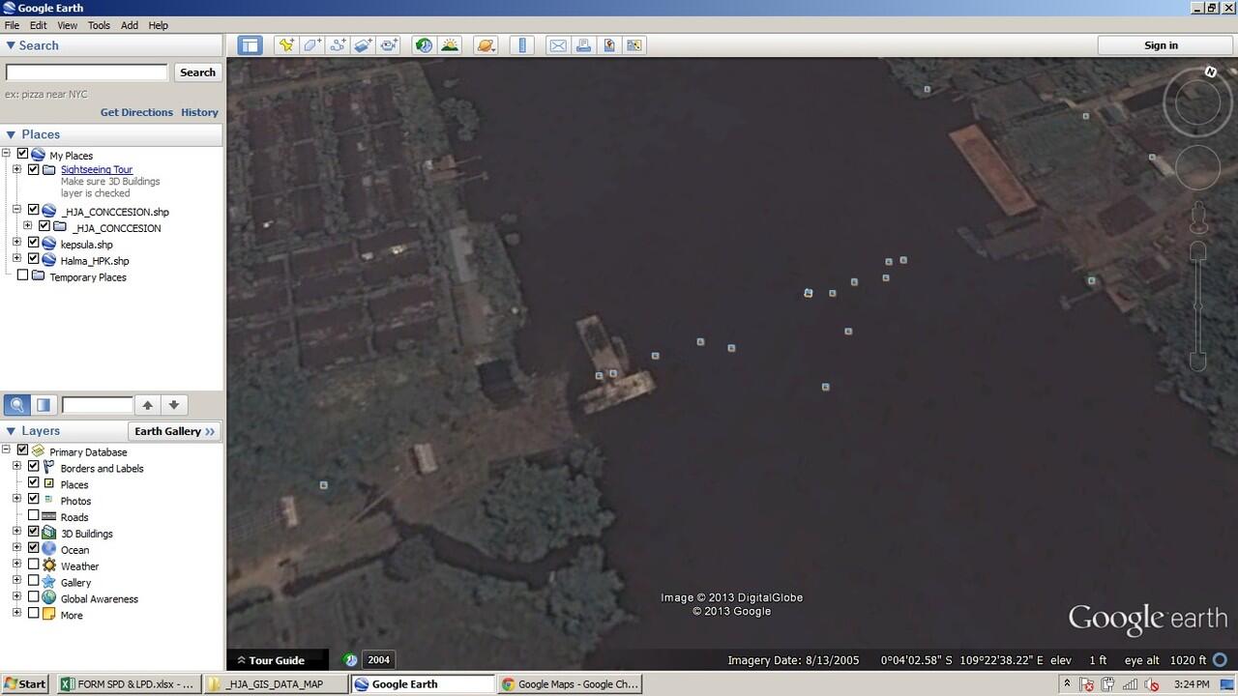Image resolution: width=1238 pixels, height=696 pixels.
Task: Add a path from the toolbar
Action: click(x=338, y=45)
